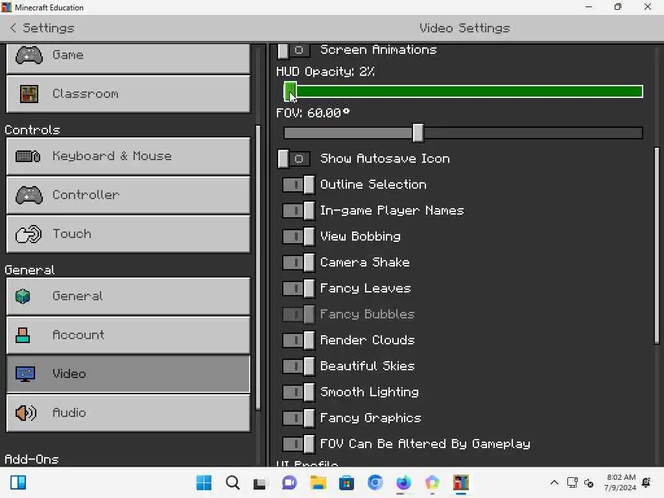664x498 pixels.
Task: Open Microsoft Store from the taskbar
Action: pos(346,482)
